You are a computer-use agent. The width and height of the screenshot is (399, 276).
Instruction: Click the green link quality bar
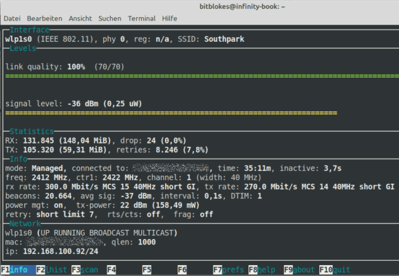click(202, 76)
